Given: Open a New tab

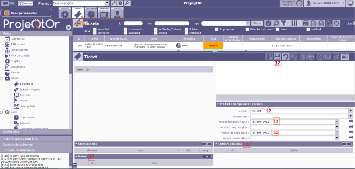Looking at the screenshot, I should tap(26, 3).
